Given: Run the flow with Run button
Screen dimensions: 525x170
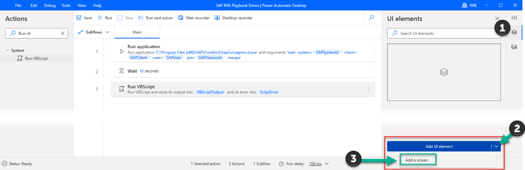Looking at the screenshot, I should [105, 18].
